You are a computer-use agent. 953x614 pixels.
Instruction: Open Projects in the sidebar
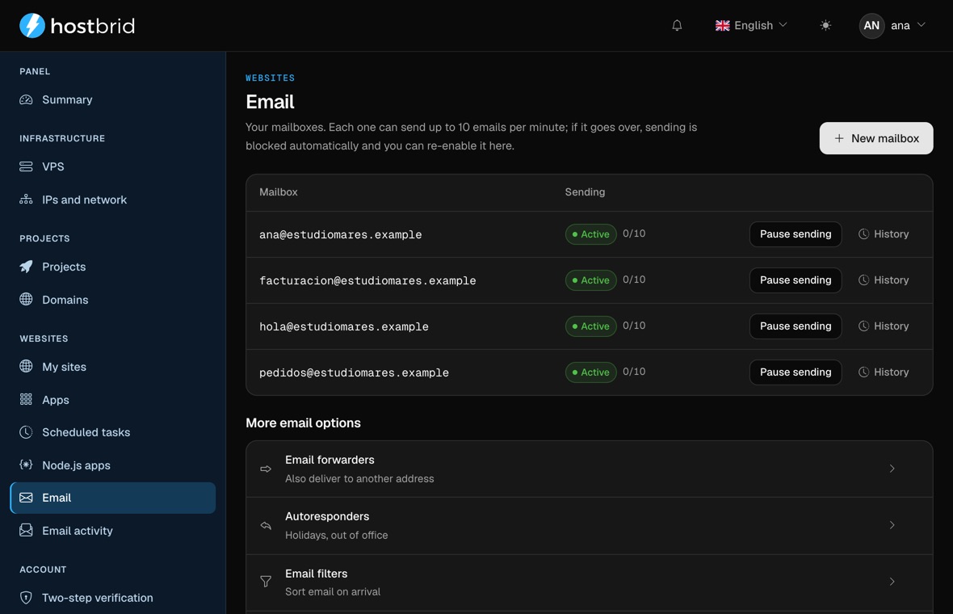click(113, 267)
